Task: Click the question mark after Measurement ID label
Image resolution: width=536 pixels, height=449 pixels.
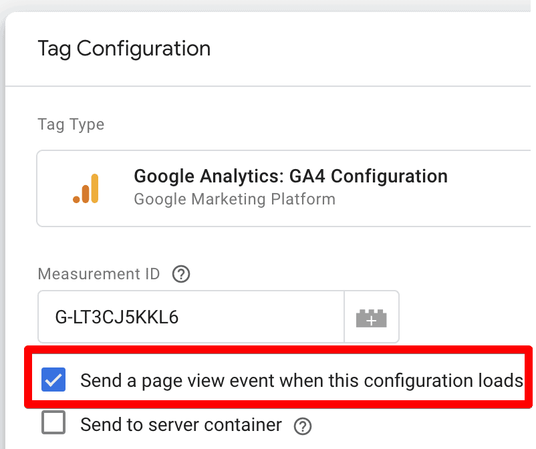Action: 180,274
